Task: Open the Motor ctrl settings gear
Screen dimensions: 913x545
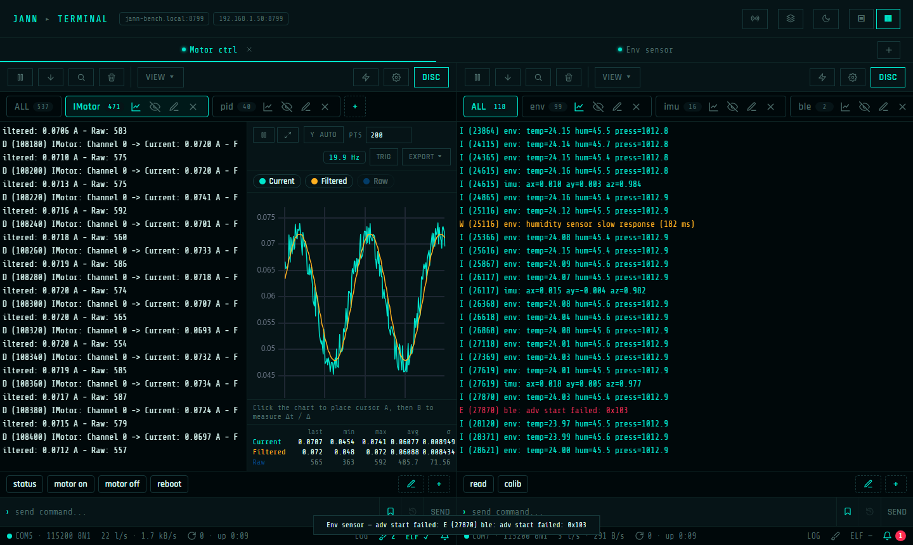Action: pyautogui.click(x=396, y=77)
